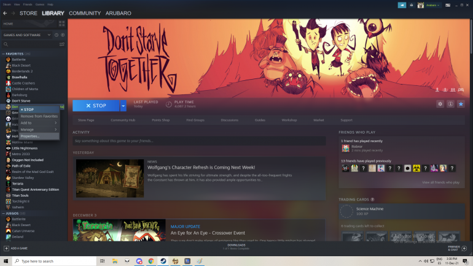Open the Workshop link
This screenshot has width=473, height=266.
[x=289, y=120]
